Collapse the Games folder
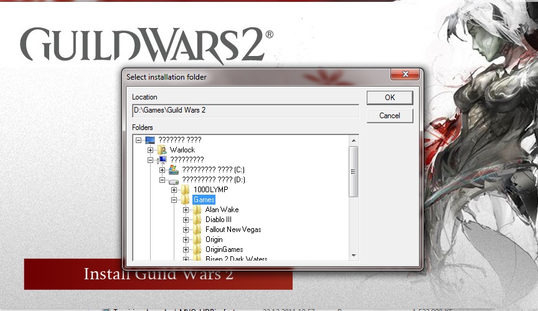 tap(174, 200)
